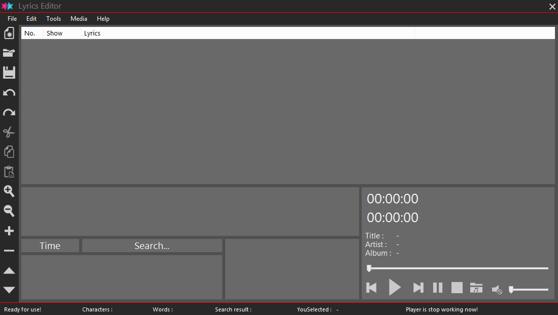Click the Redo arrow icon
The image size is (558, 315).
point(9,112)
